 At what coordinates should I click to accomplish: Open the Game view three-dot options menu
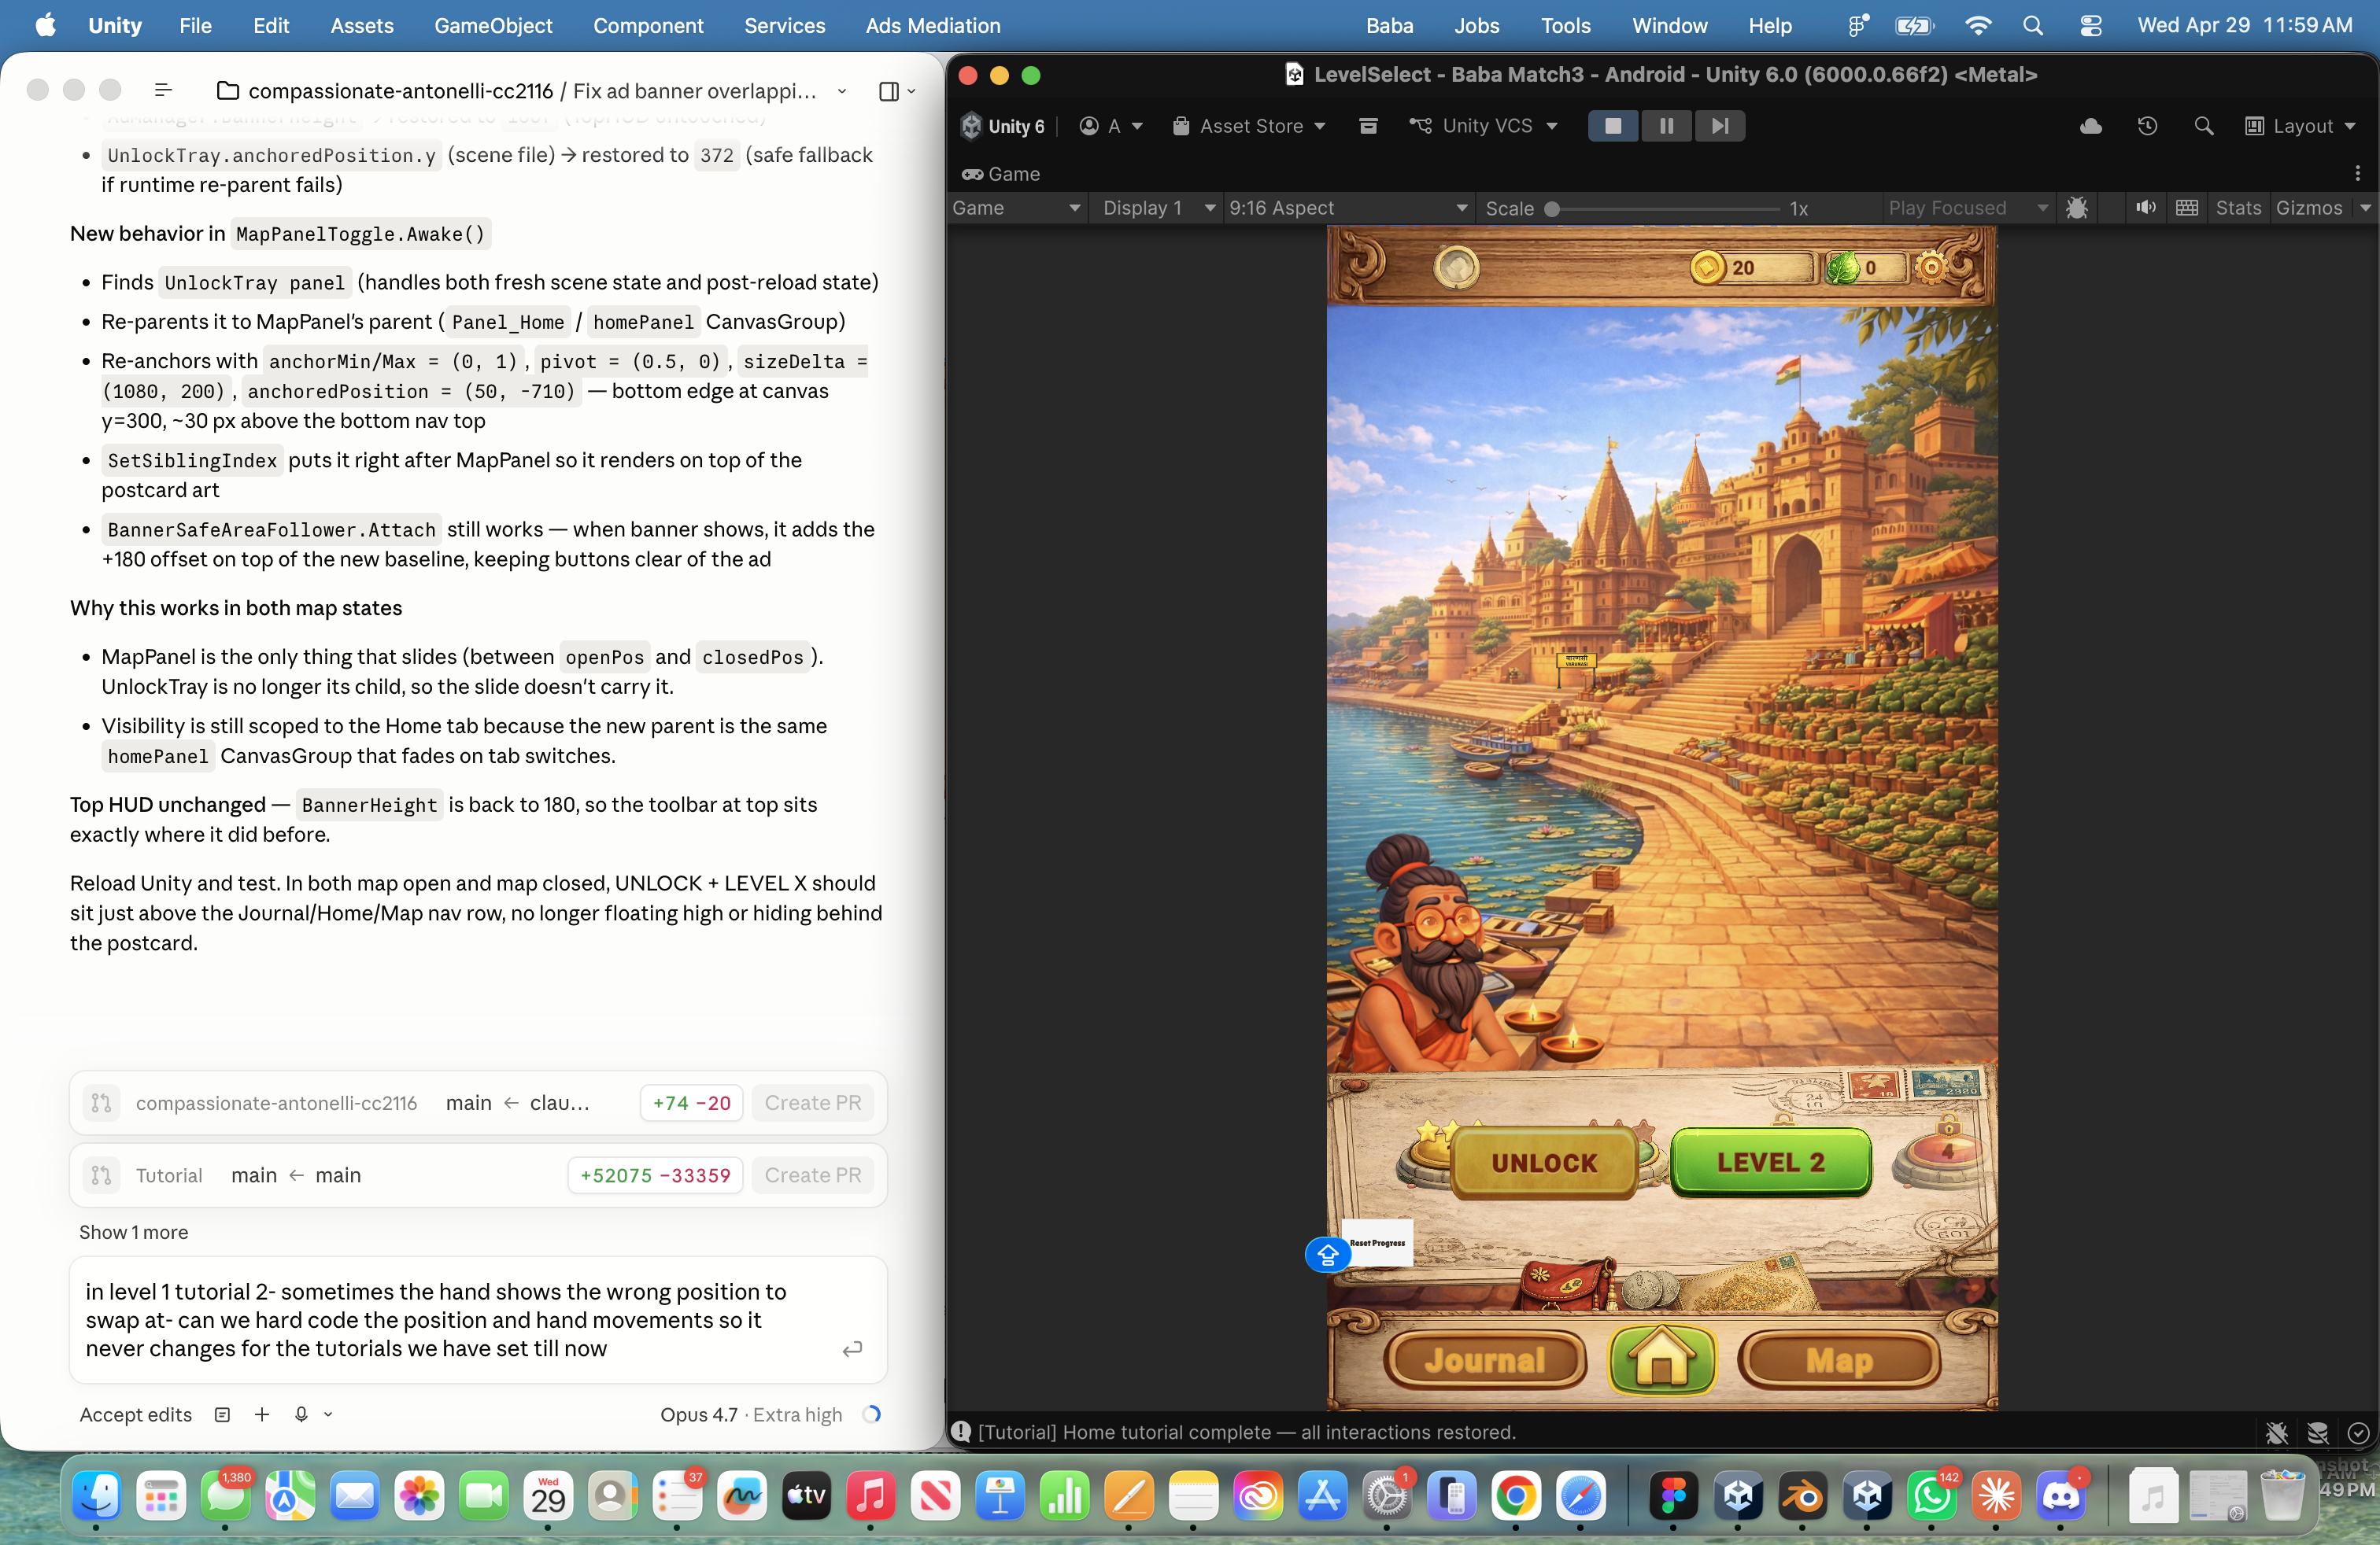[x=2358, y=174]
